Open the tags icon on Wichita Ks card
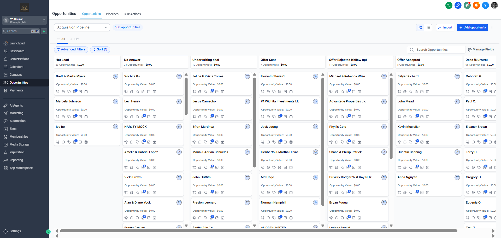 [x=137, y=92]
